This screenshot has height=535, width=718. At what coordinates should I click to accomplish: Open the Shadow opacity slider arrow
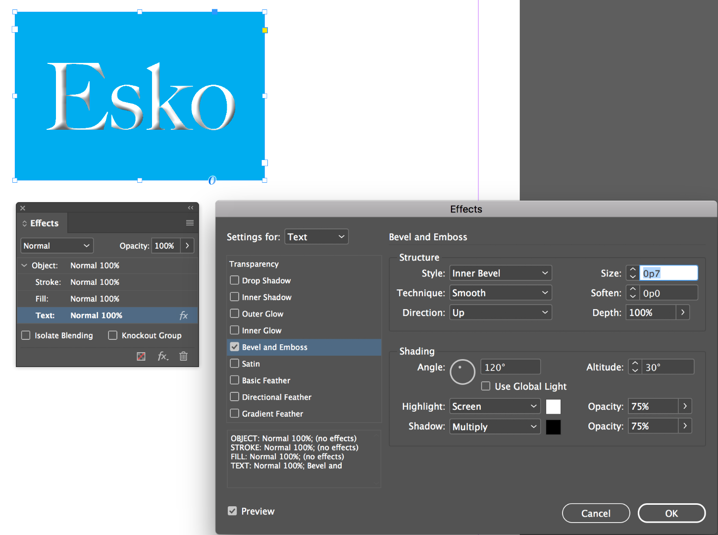pyautogui.click(x=685, y=426)
